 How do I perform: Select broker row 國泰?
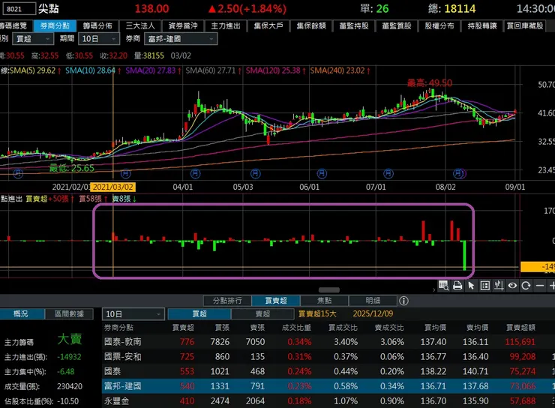click(328, 371)
